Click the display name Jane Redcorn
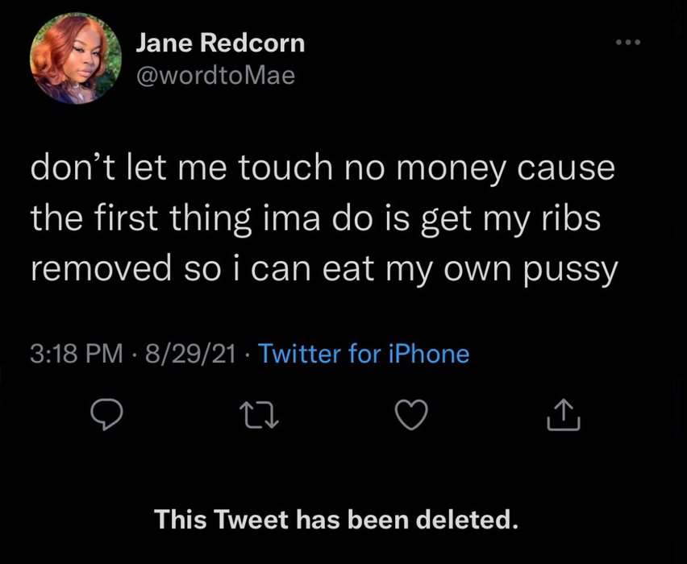The width and height of the screenshot is (687, 564). point(220,44)
